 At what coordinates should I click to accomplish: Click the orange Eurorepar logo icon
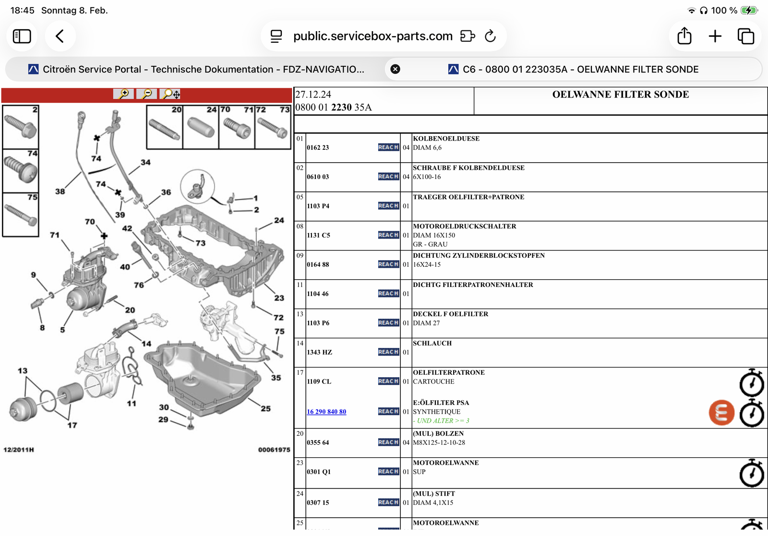721,413
